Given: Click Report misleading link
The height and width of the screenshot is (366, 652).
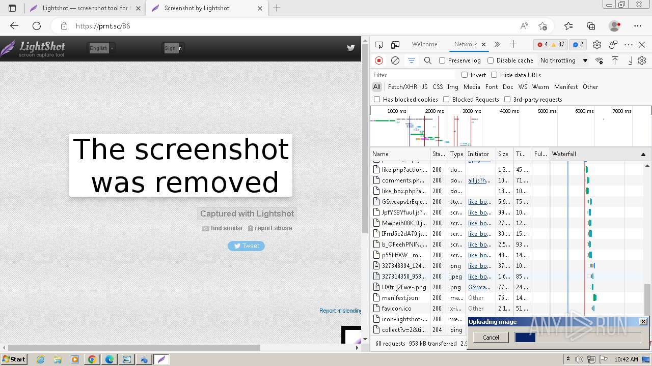Looking at the screenshot, I should 340,311.
